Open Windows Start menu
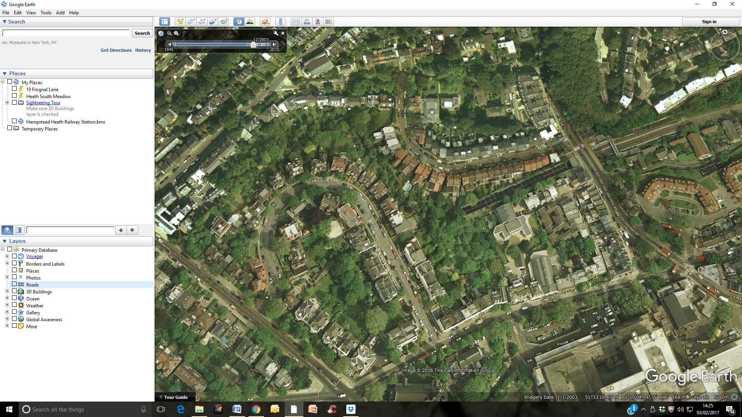Screen dimensions: 742x417 [x=9, y=409]
